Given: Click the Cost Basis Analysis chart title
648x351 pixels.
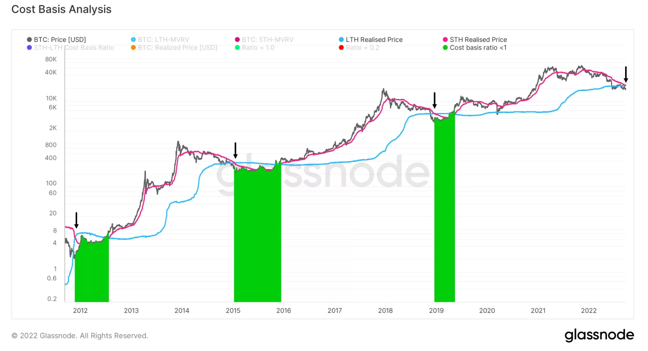Looking at the screenshot, I should pos(62,9).
